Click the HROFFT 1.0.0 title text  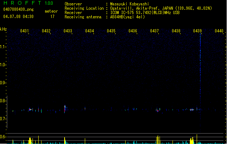[x=28, y=3]
